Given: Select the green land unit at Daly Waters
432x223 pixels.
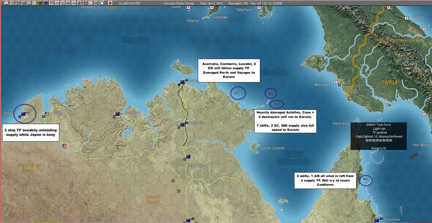Looking at the screenshot, I should [185, 159].
